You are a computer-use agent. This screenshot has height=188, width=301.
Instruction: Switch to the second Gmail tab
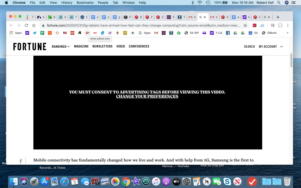pyautogui.click(x=214, y=17)
